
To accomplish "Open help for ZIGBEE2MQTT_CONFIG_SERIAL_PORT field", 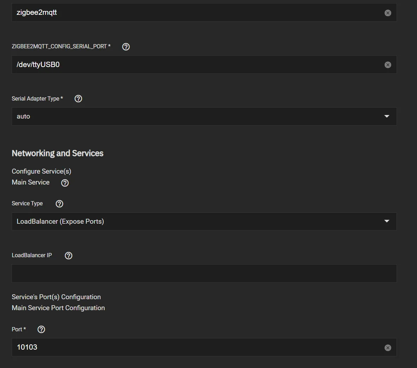I will coord(126,46).
